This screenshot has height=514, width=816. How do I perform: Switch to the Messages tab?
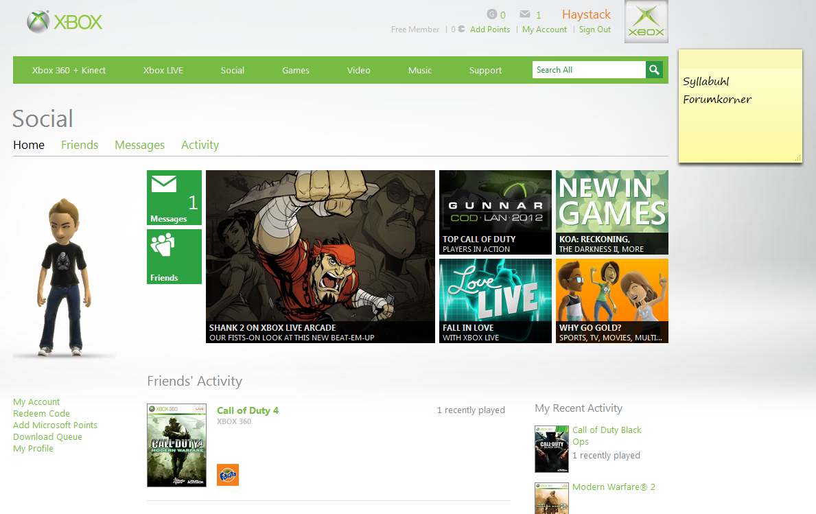[x=139, y=145]
